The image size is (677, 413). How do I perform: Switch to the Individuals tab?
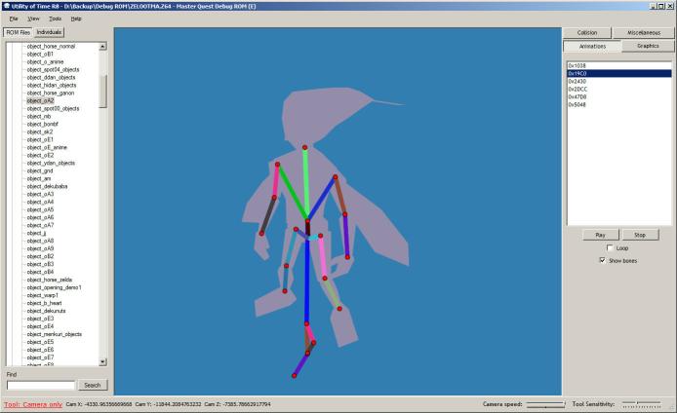click(x=49, y=32)
